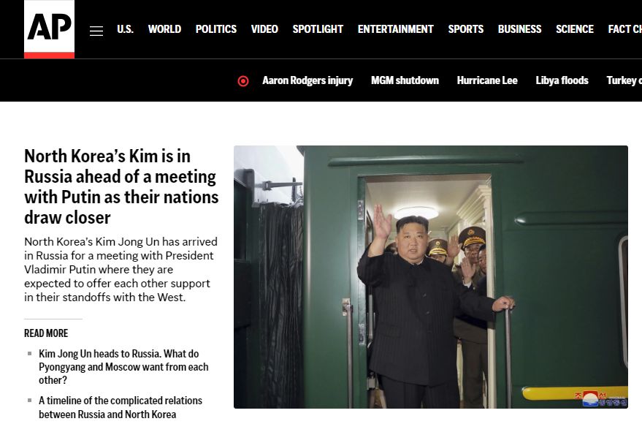Open the Libya floods topic

(x=562, y=80)
